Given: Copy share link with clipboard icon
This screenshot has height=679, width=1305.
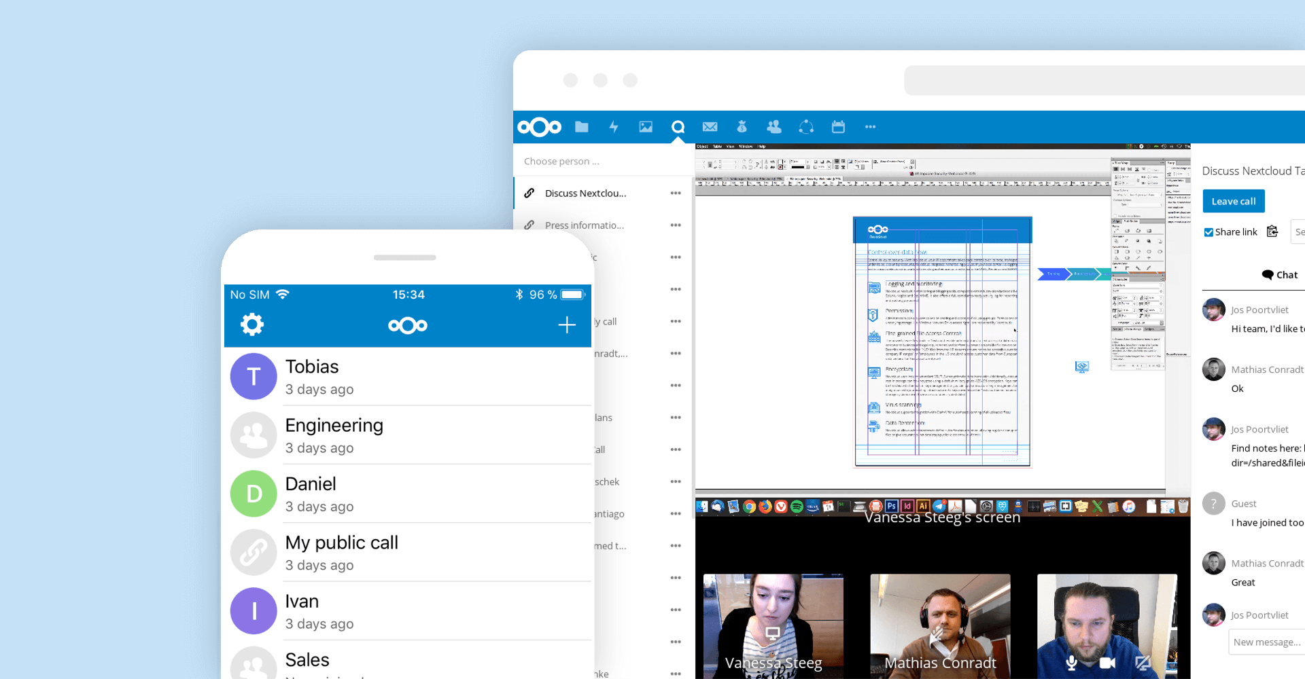Looking at the screenshot, I should coord(1272,232).
